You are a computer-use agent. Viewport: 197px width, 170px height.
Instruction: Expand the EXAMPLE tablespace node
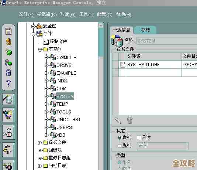46,73
